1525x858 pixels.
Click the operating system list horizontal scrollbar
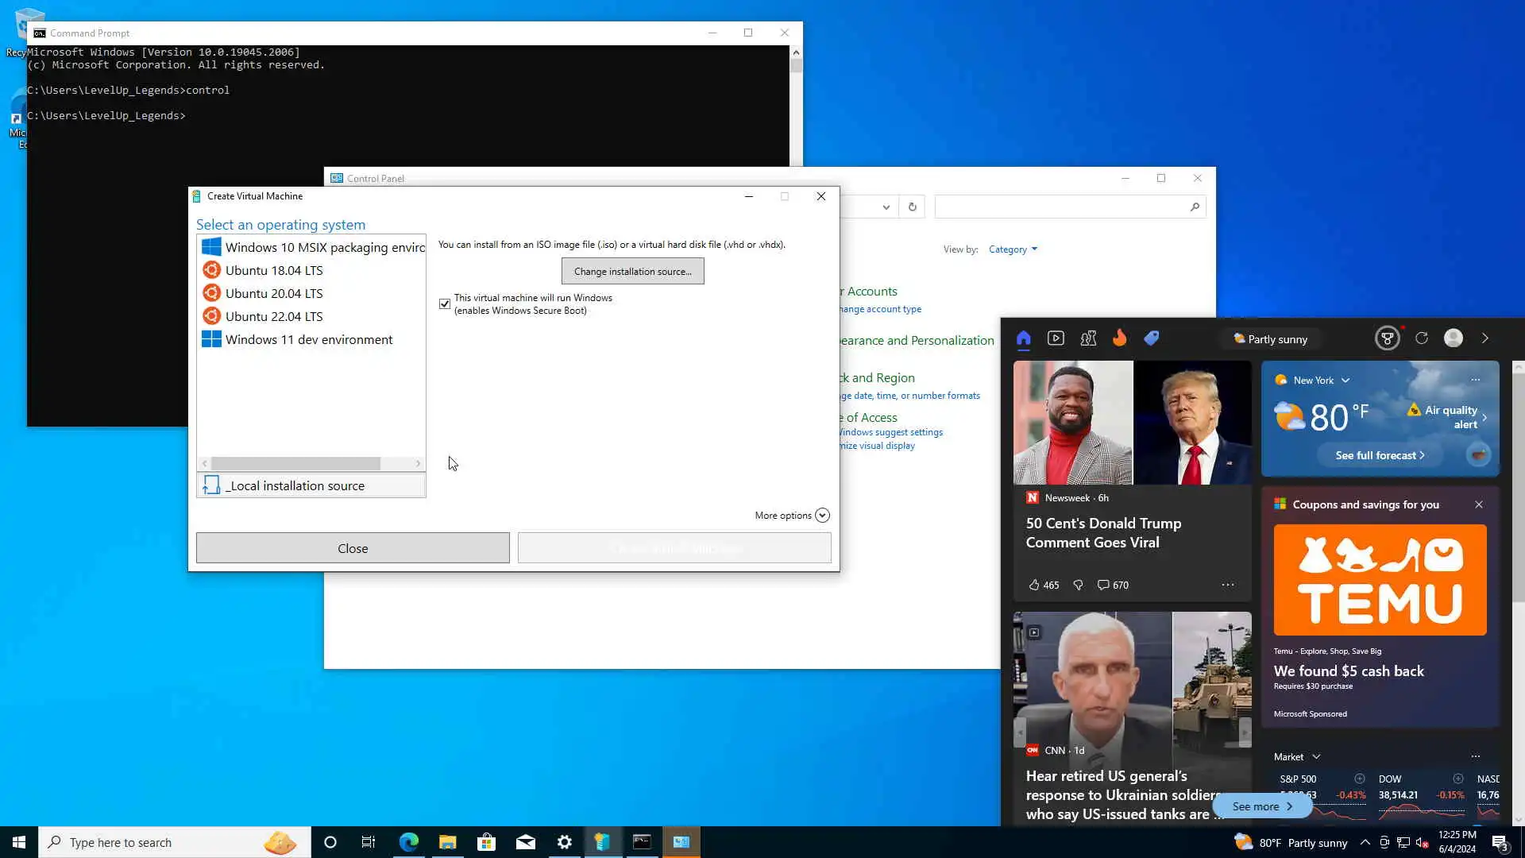[x=295, y=463]
